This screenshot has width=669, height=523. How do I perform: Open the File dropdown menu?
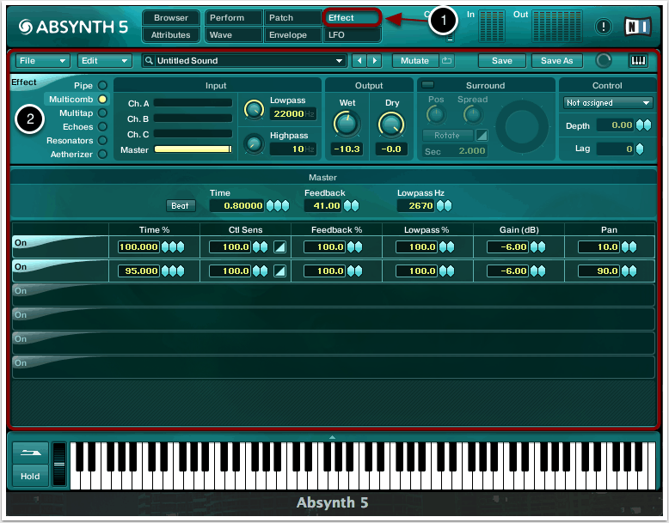point(42,61)
